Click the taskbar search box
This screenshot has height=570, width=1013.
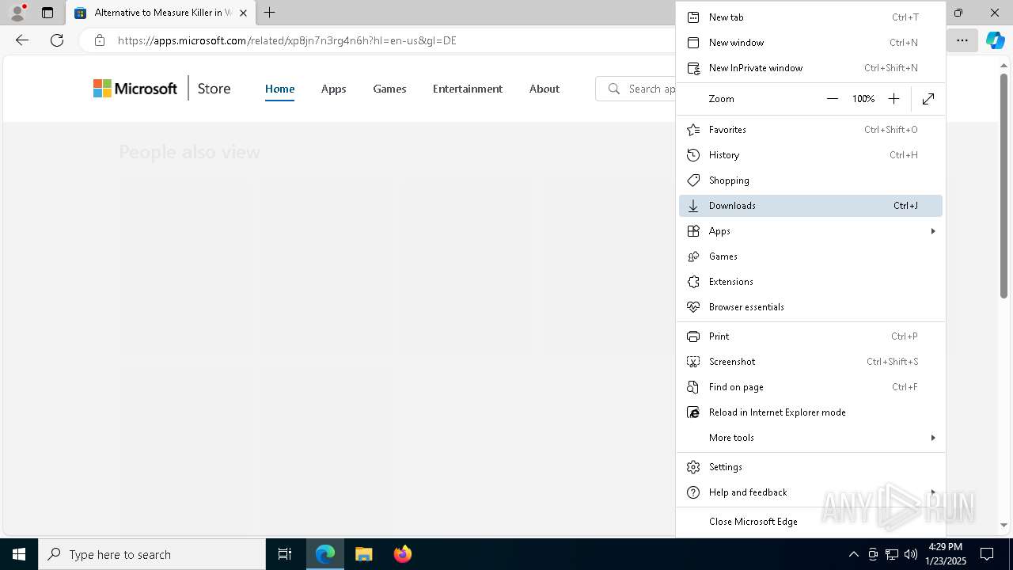152,554
